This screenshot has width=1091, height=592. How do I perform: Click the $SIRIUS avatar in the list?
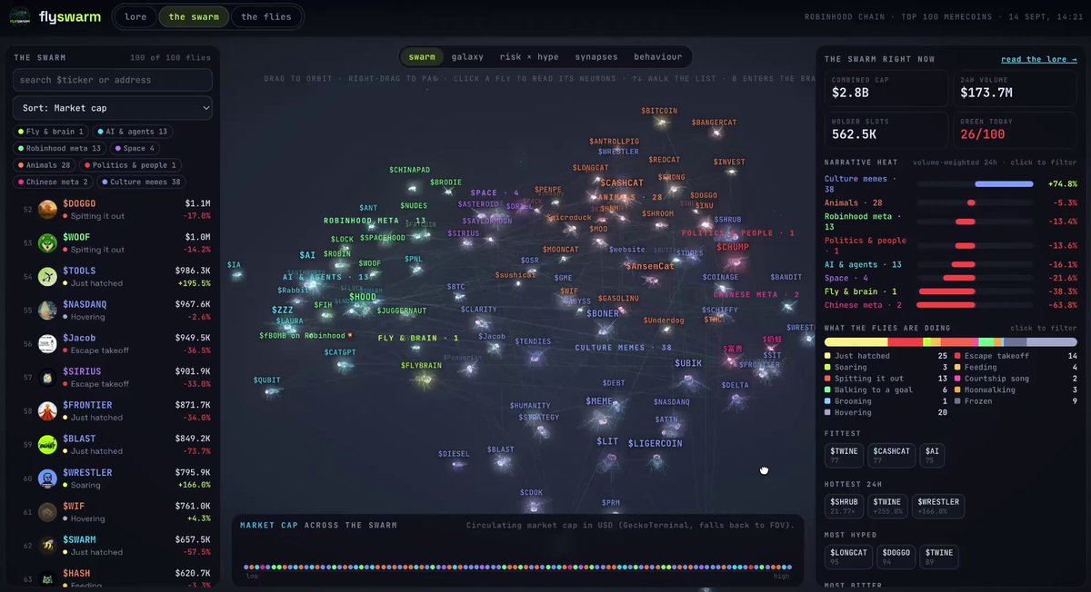(47, 378)
